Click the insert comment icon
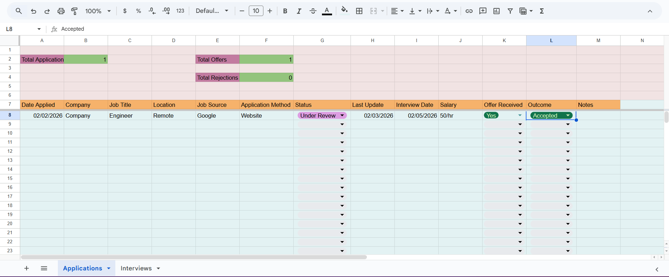The image size is (669, 277). click(483, 11)
